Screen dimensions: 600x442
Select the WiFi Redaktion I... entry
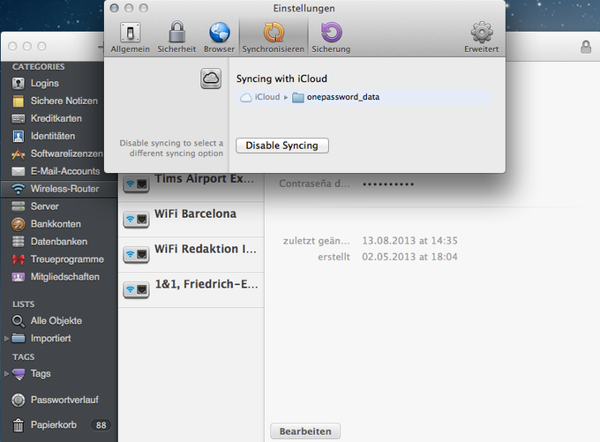(x=191, y=254)
